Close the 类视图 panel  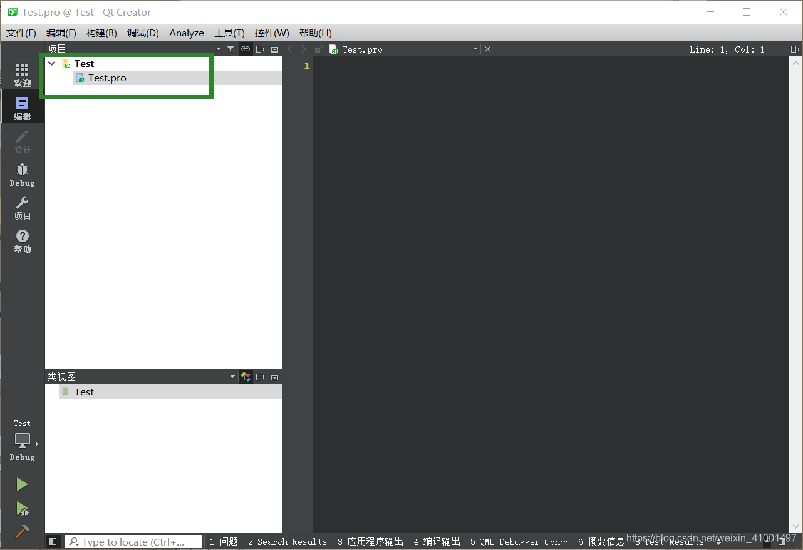(x=274, y=377)
